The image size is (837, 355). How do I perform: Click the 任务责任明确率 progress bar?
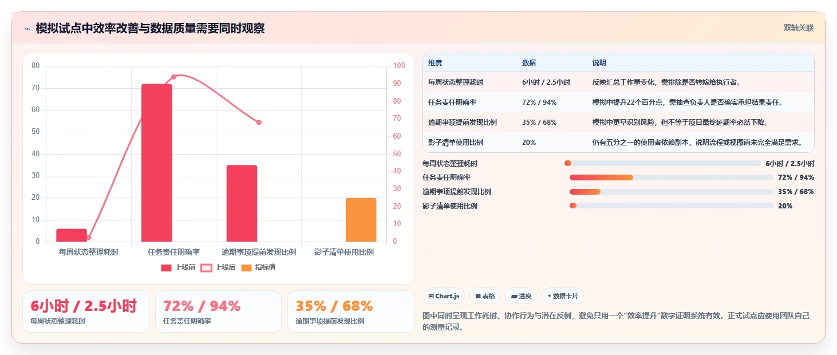pyautogui.click(x=671, y=178)
